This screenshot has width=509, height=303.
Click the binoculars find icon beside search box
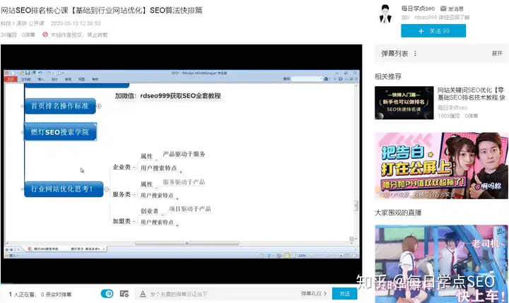coord(326,79)
